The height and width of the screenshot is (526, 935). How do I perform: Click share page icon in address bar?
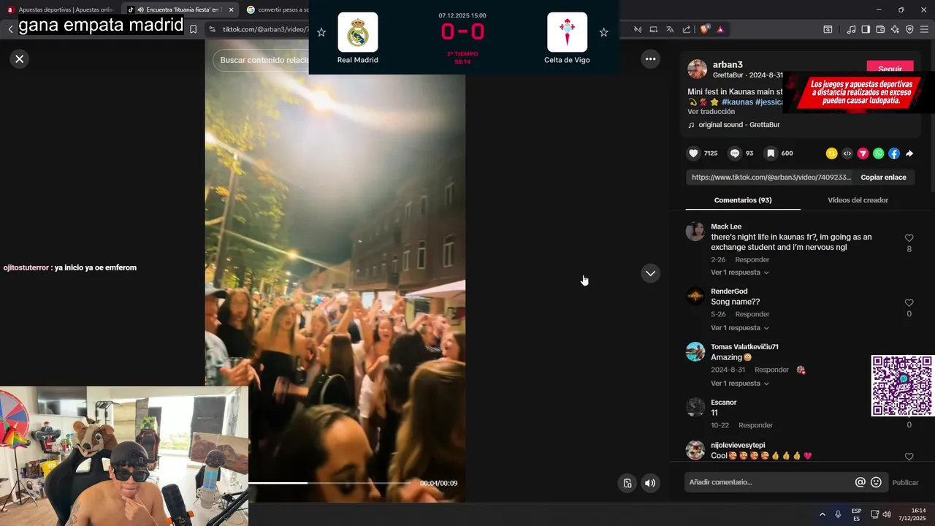click(x=687, y=29)
